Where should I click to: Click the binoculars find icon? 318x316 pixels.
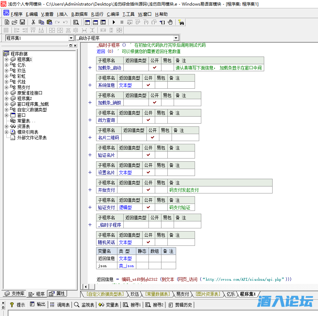click(181, 22)
